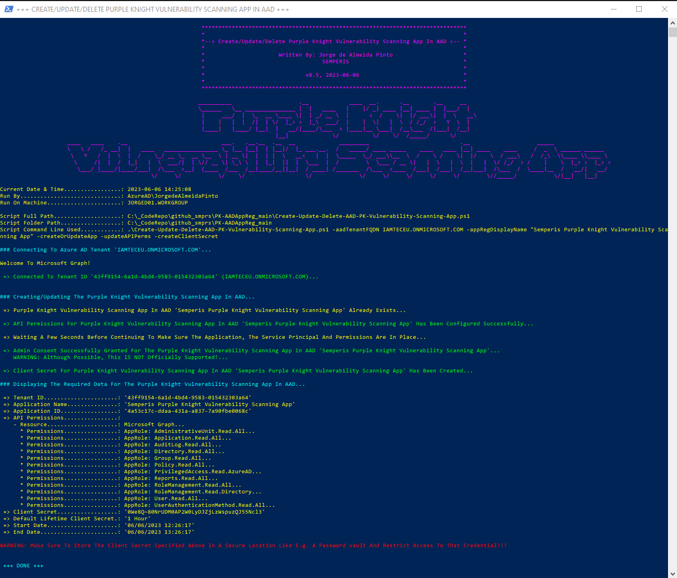Click the 'Waiting A Few Seconds' line
The height and width of the screenshot is (578, 677).
[x=214, y=337]
